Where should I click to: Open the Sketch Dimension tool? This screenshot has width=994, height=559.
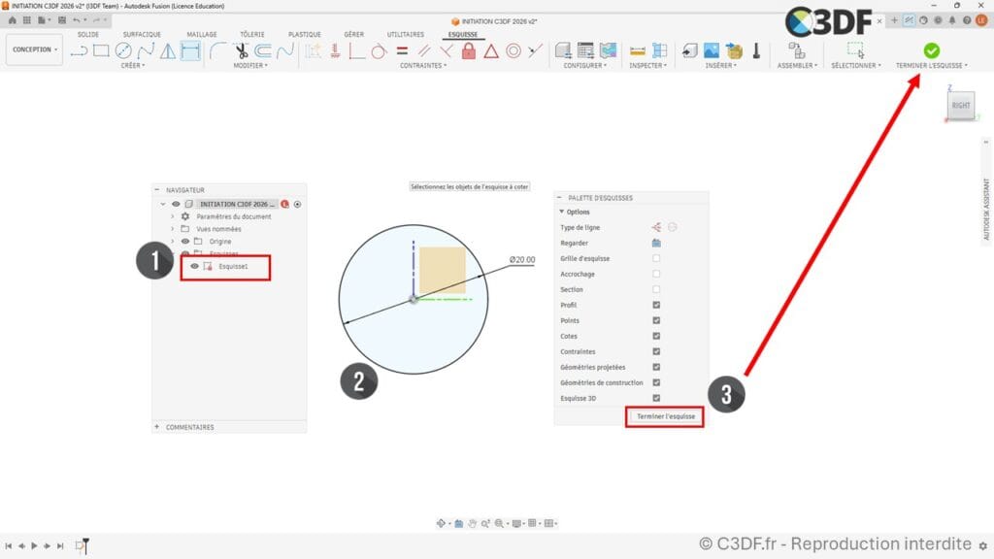(190, 50)
